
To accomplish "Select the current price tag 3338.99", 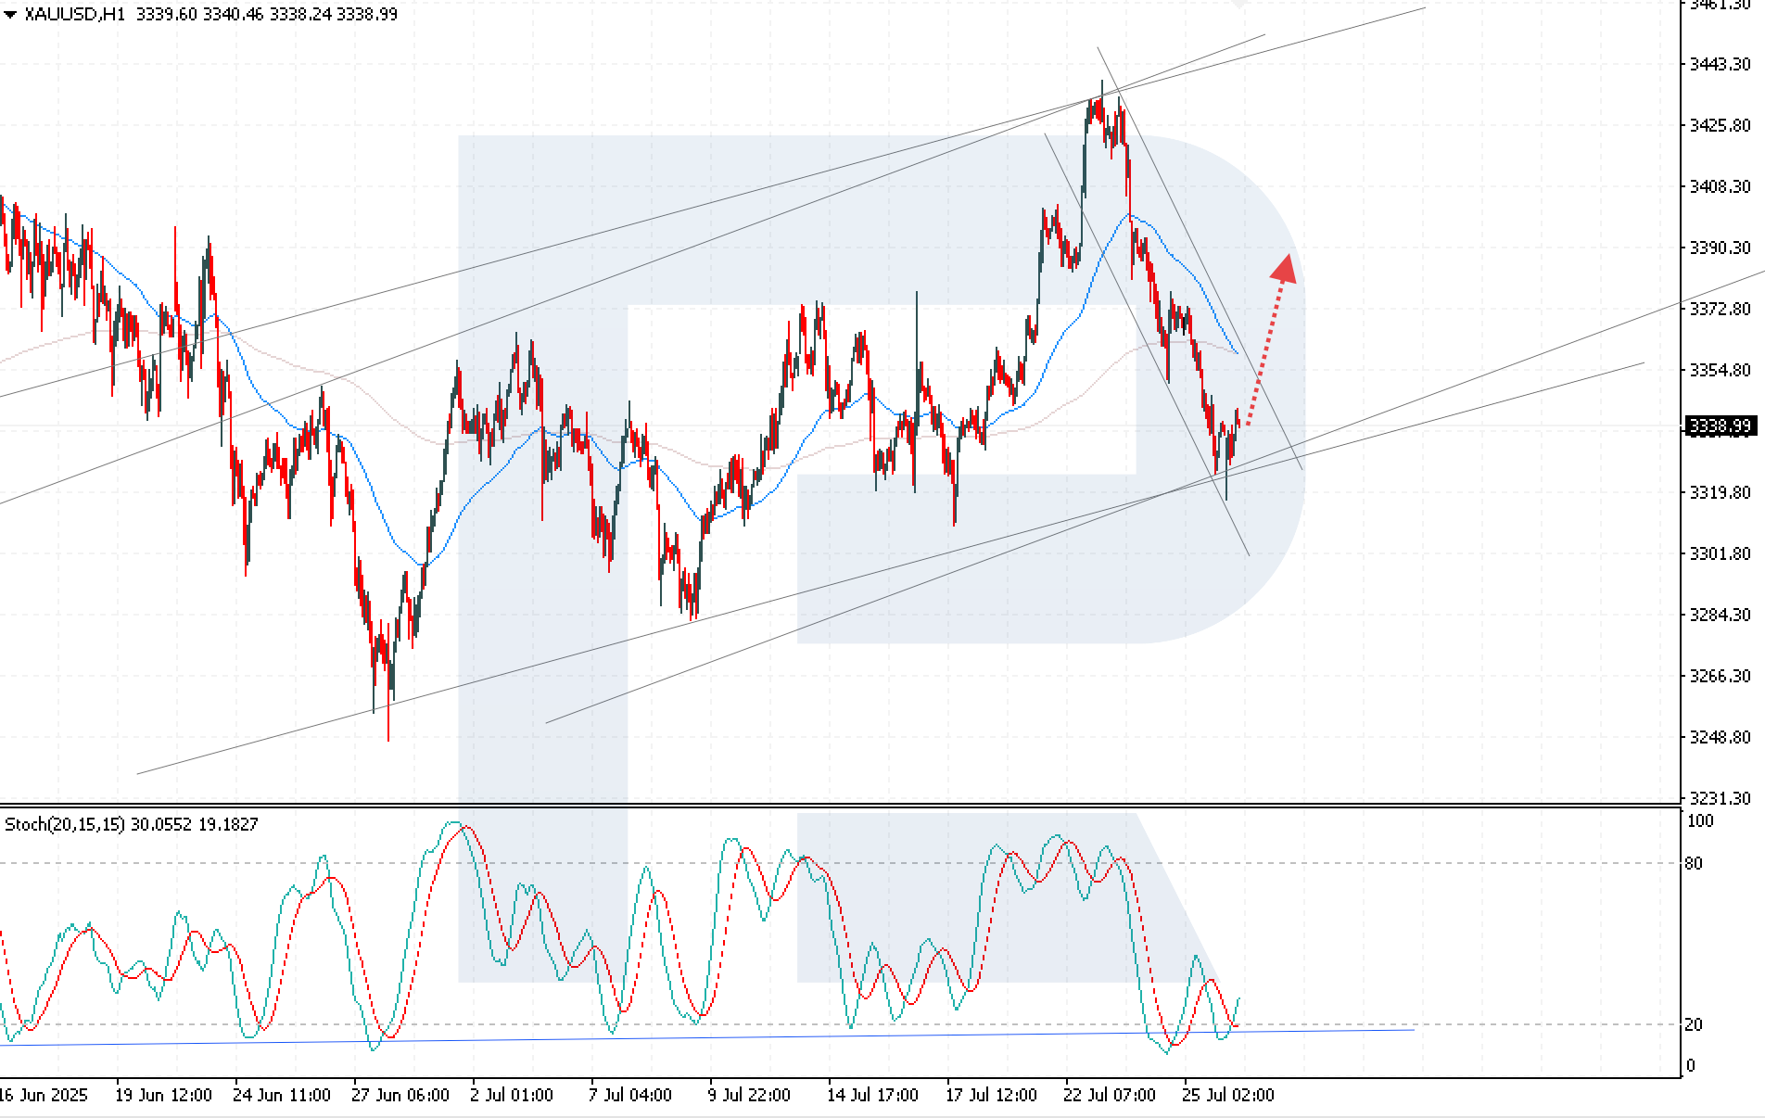I will [1720, 426].
